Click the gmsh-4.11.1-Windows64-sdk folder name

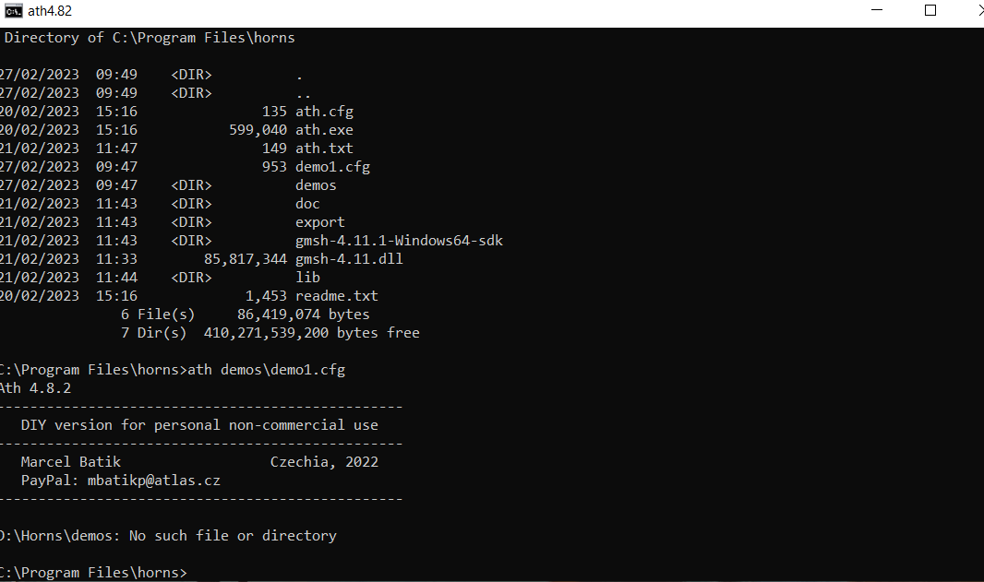click(x=399, y=241)
